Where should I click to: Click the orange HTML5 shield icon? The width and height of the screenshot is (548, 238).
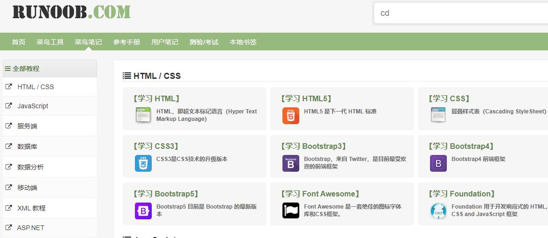coord(291,115)
